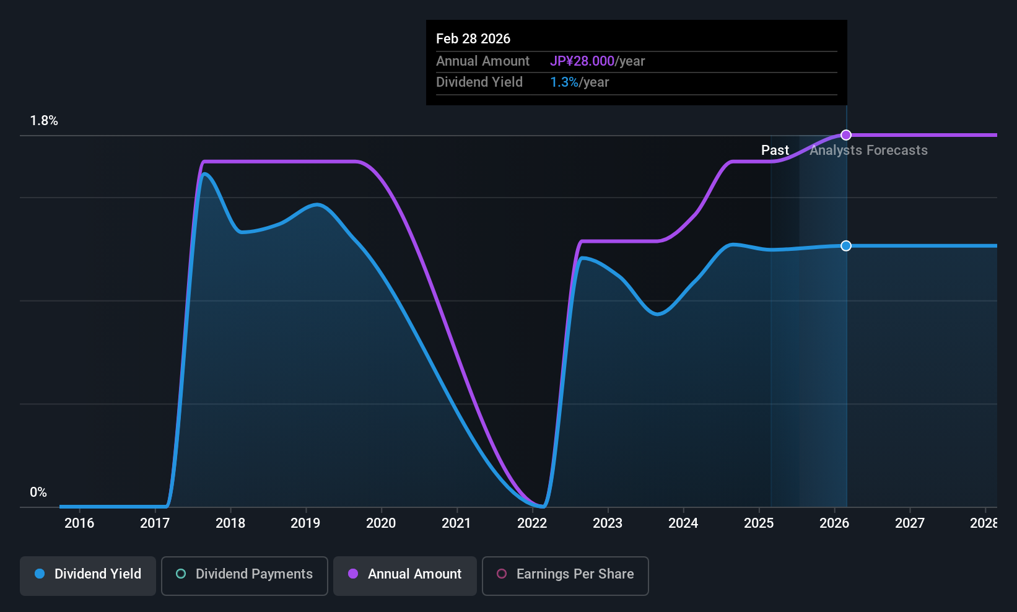Click the 2016 x-axis year label
The image size is (1017, 612).
click(79, 523)
